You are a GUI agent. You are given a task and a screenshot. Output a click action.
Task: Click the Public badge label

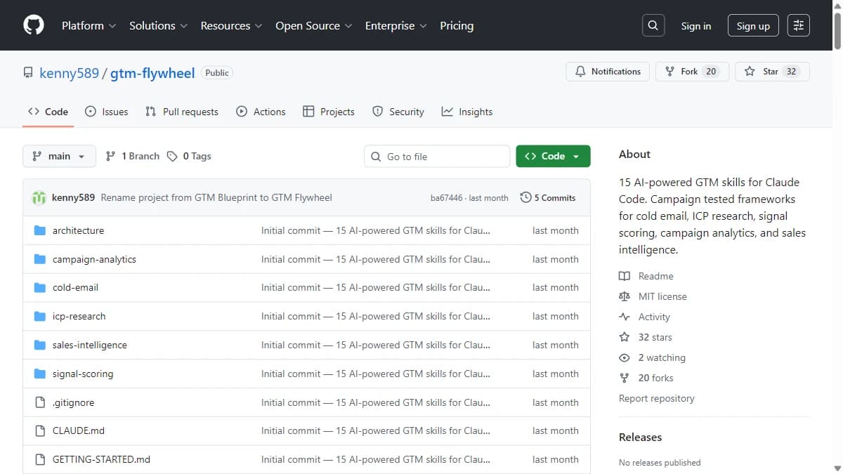(x=217, y=73)
